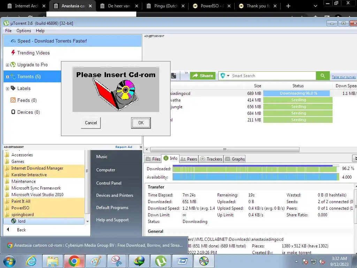Click the Speed gauge icon
Viewport: 357px width, 268px height.
[x=13, y=41]
